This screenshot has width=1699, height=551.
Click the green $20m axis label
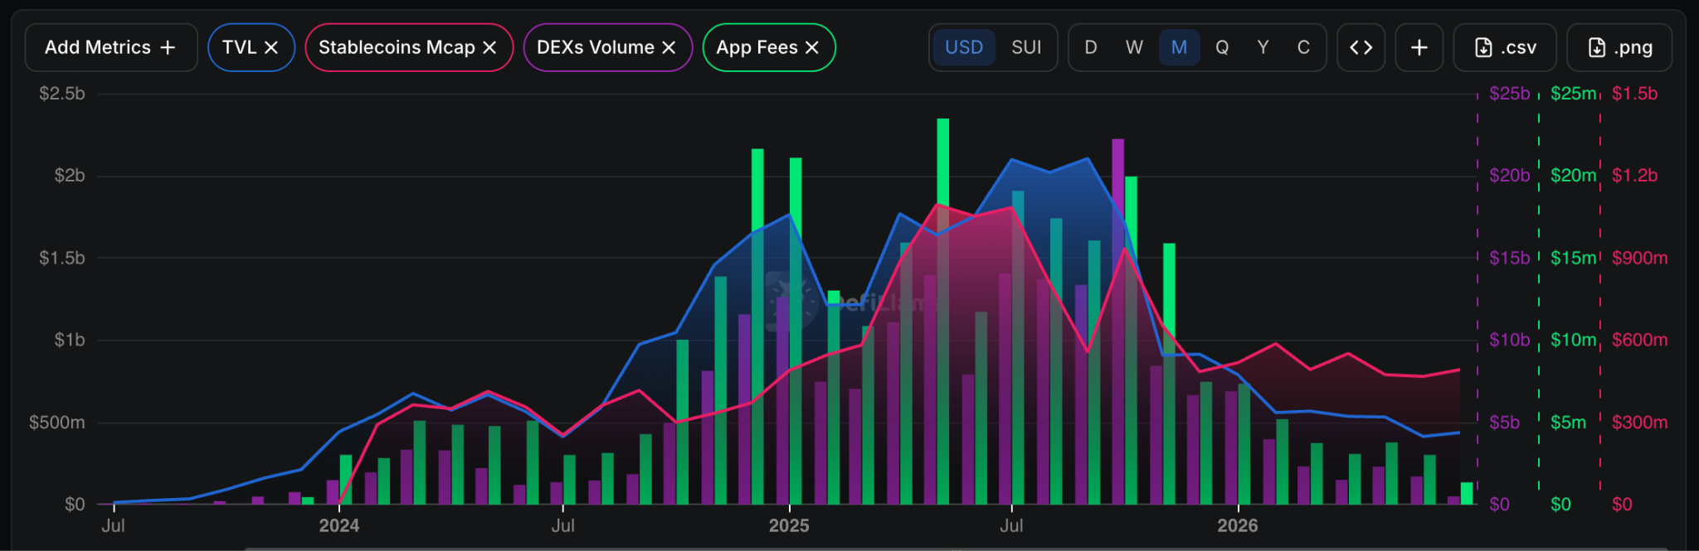1573,176
